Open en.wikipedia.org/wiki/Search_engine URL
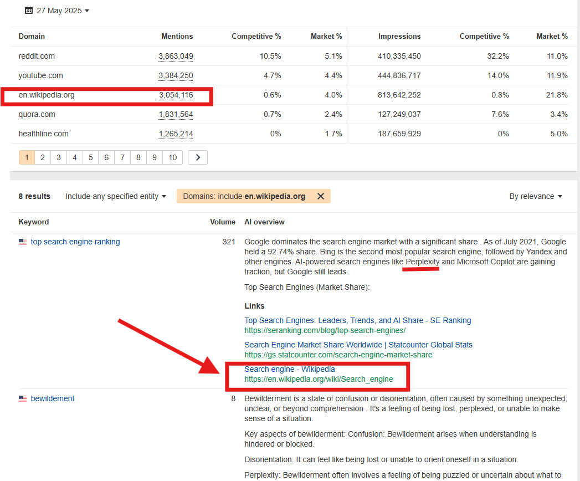 point(319,379)
